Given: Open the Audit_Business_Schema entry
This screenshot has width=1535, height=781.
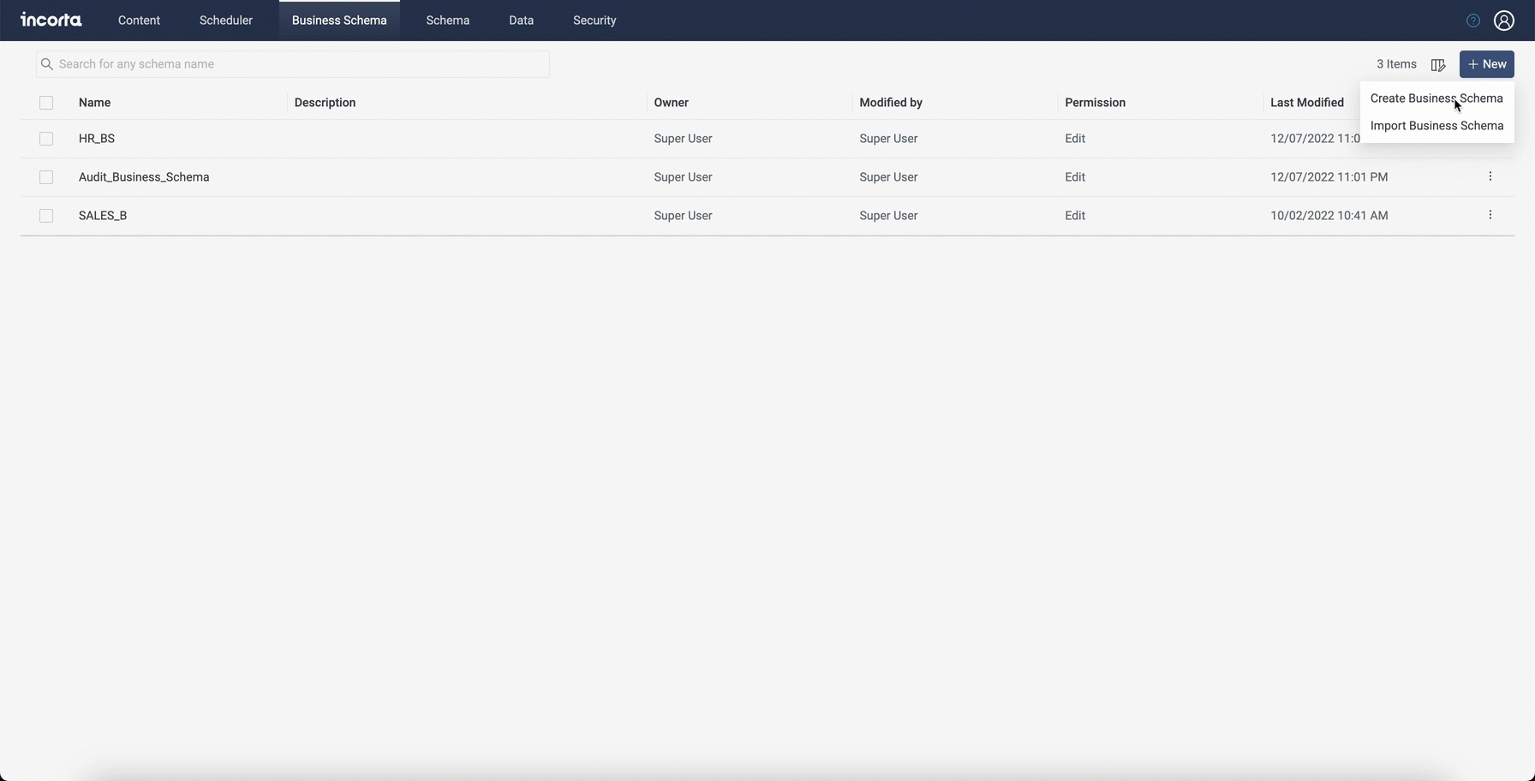Looking at the screenshot, I should [144, 177].
